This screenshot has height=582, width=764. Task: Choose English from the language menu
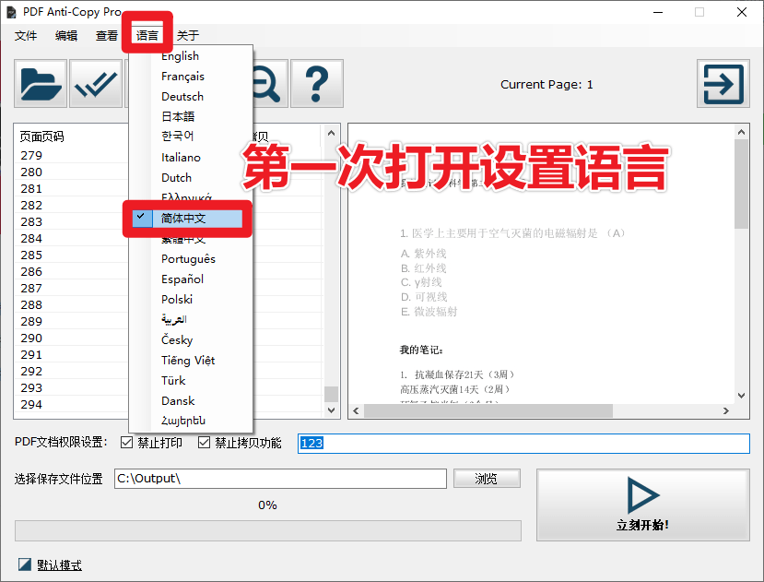(180, 56)
